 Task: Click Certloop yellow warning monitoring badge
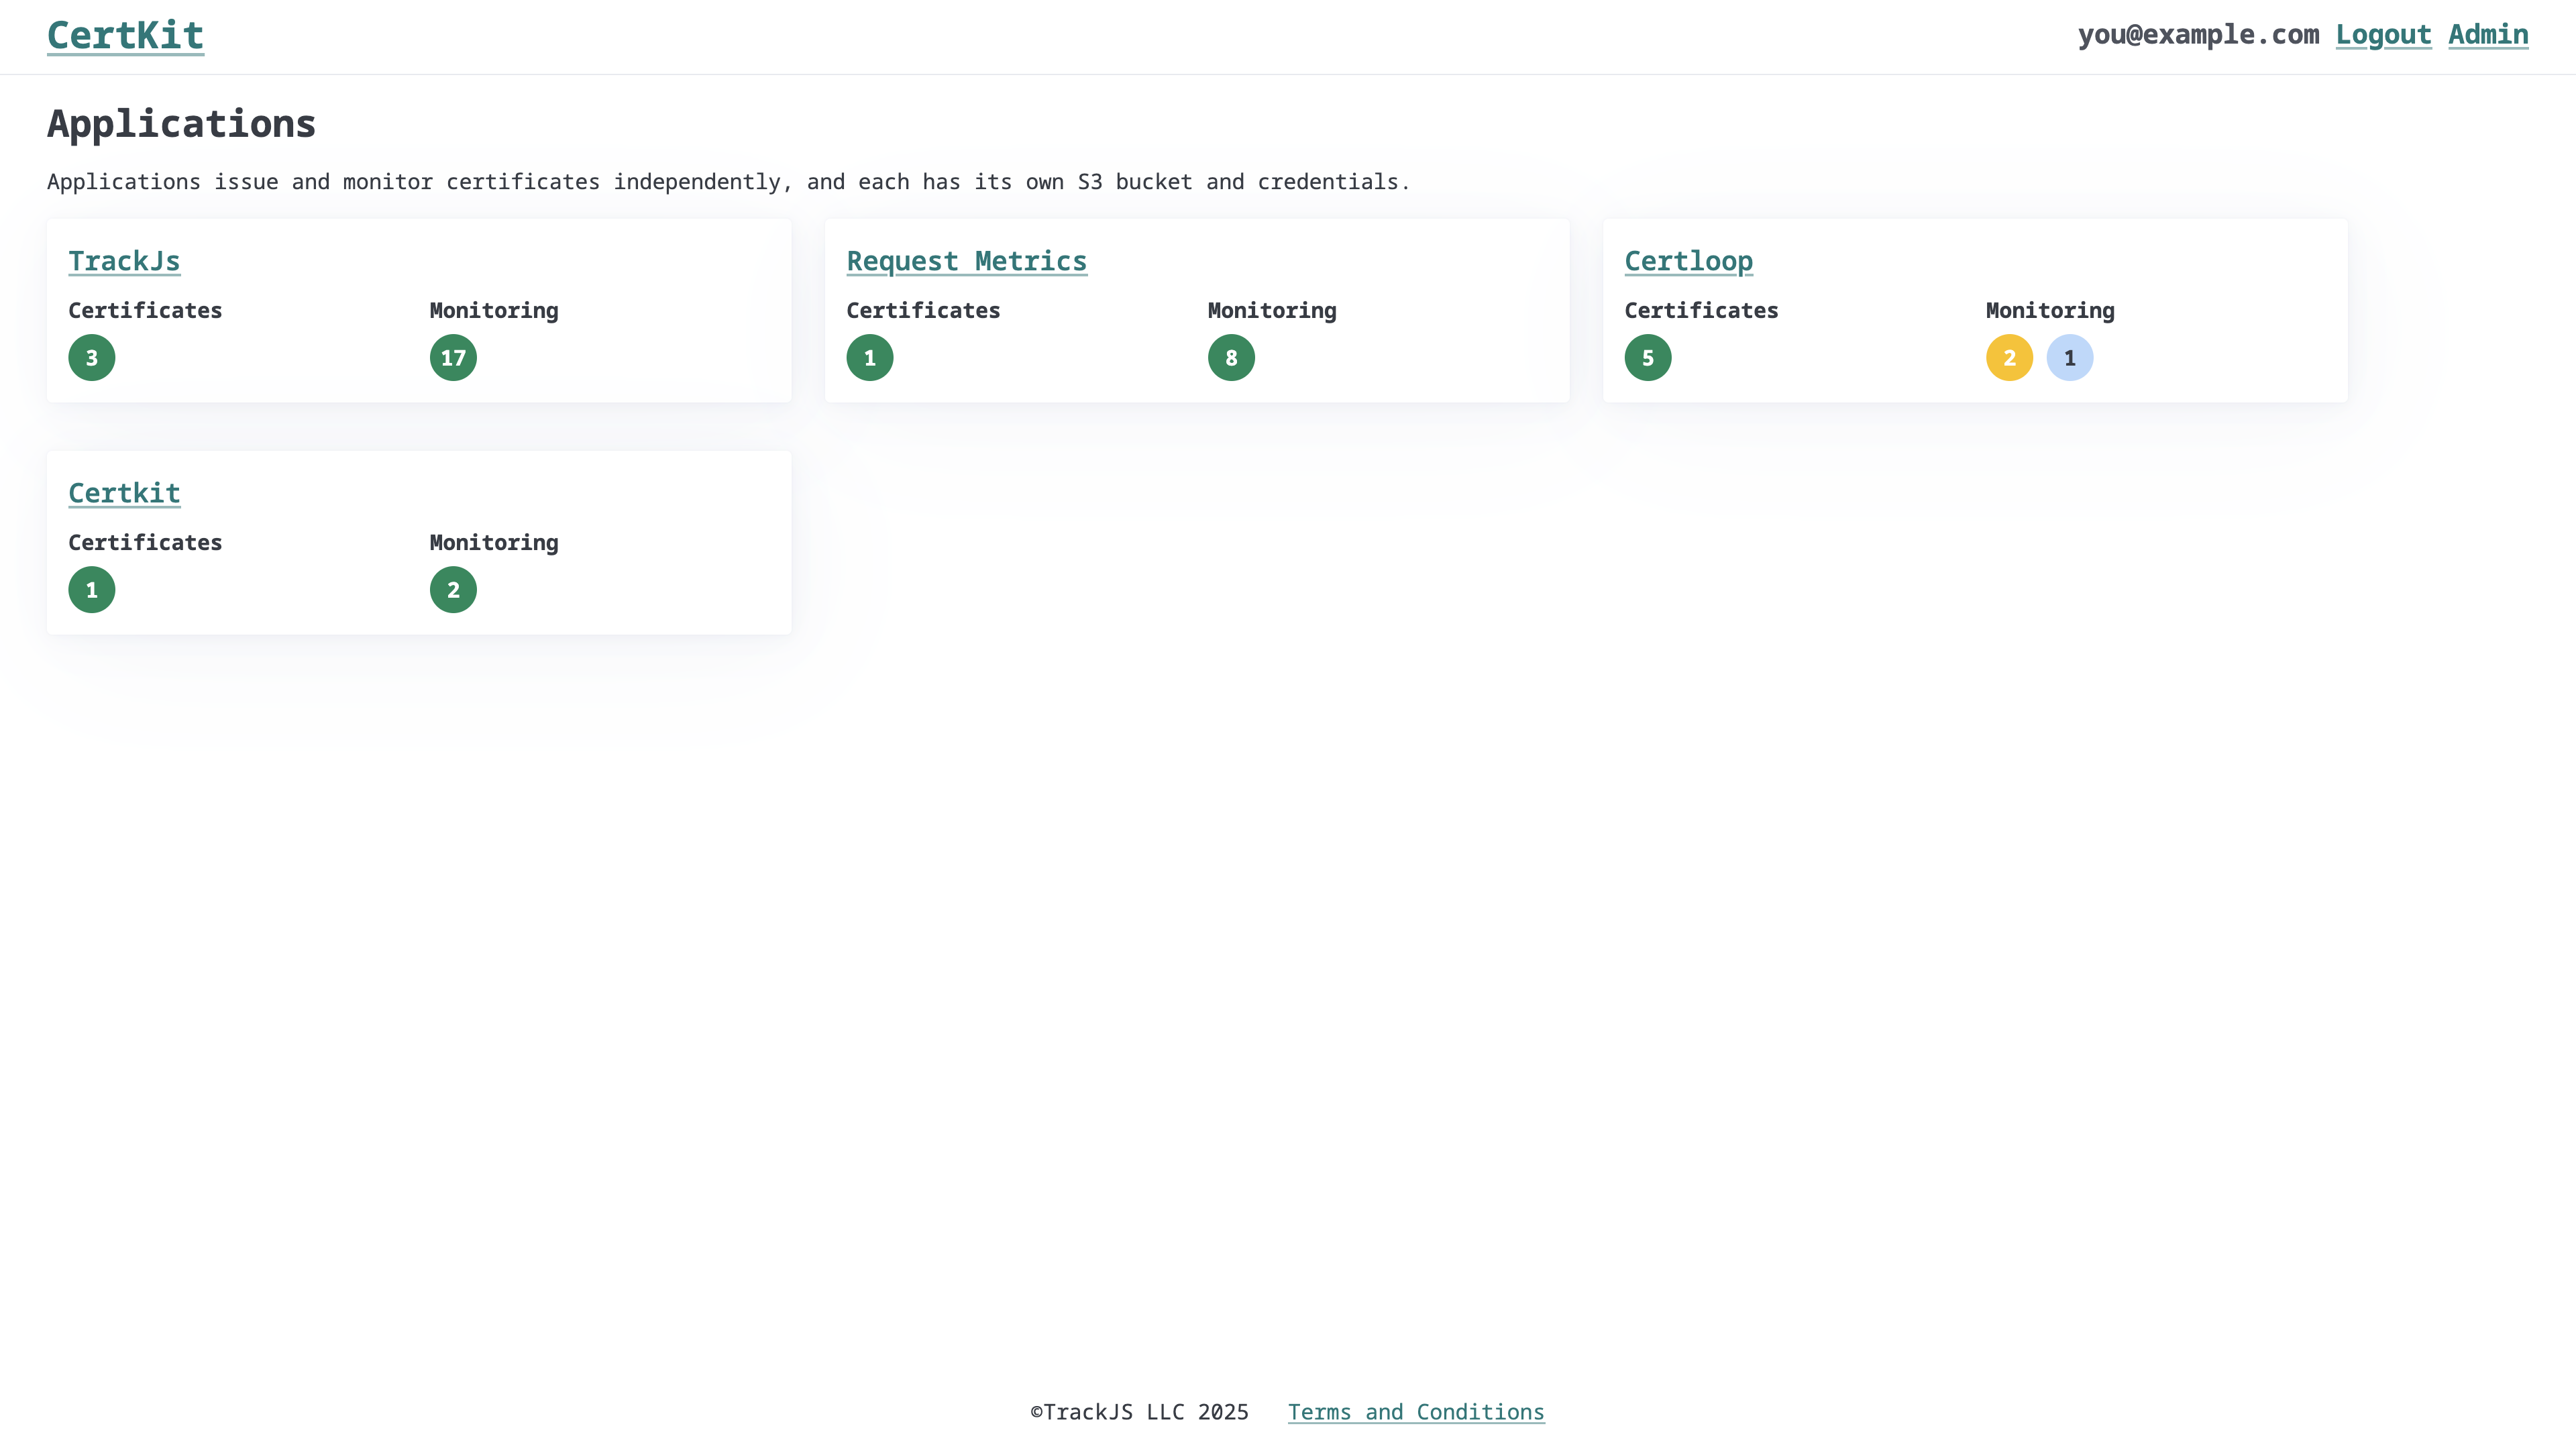tap(2009, 358)
